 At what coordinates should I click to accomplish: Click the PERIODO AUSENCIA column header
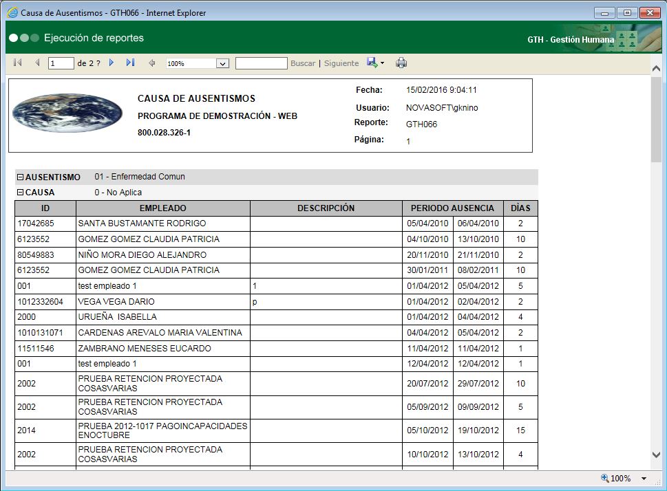453,208
